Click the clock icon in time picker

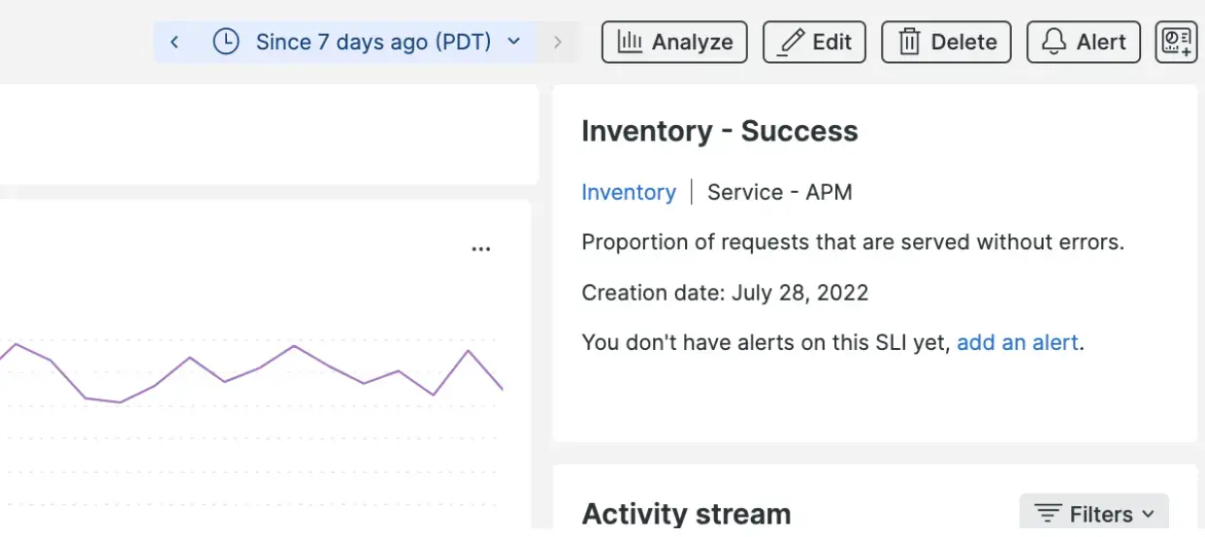(226, 42)
